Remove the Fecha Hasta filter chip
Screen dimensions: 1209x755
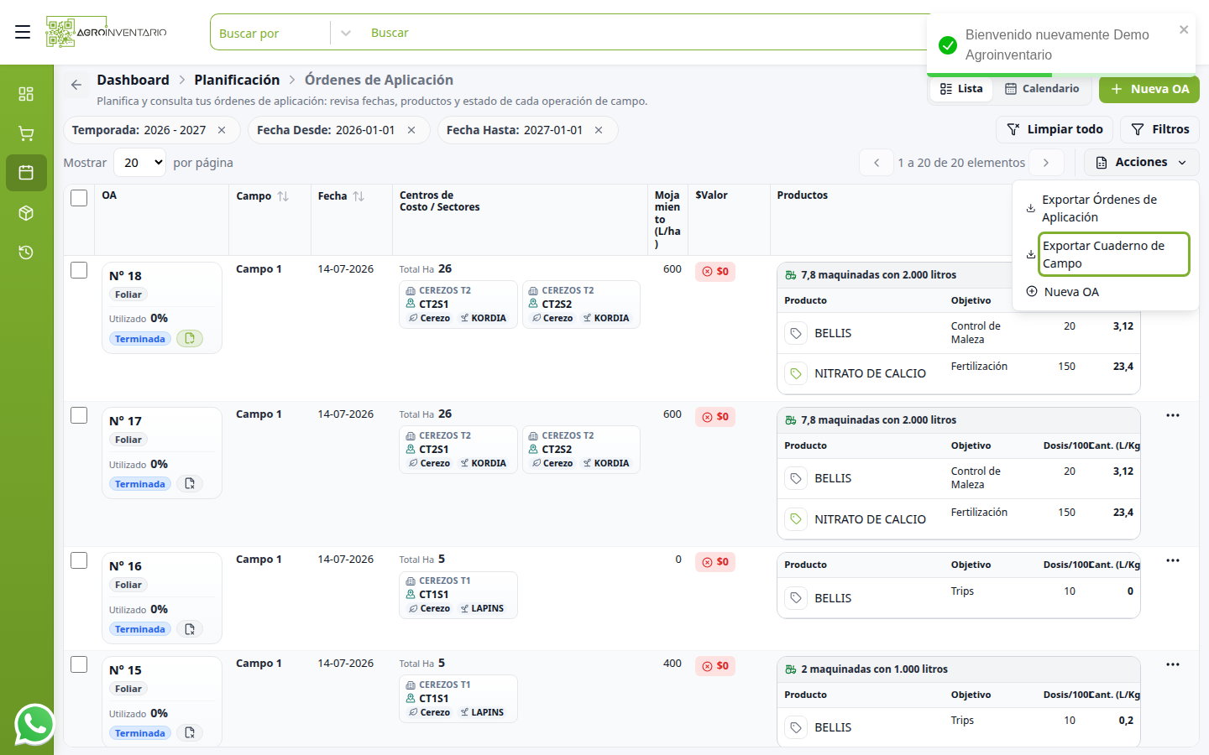[599, 130]
